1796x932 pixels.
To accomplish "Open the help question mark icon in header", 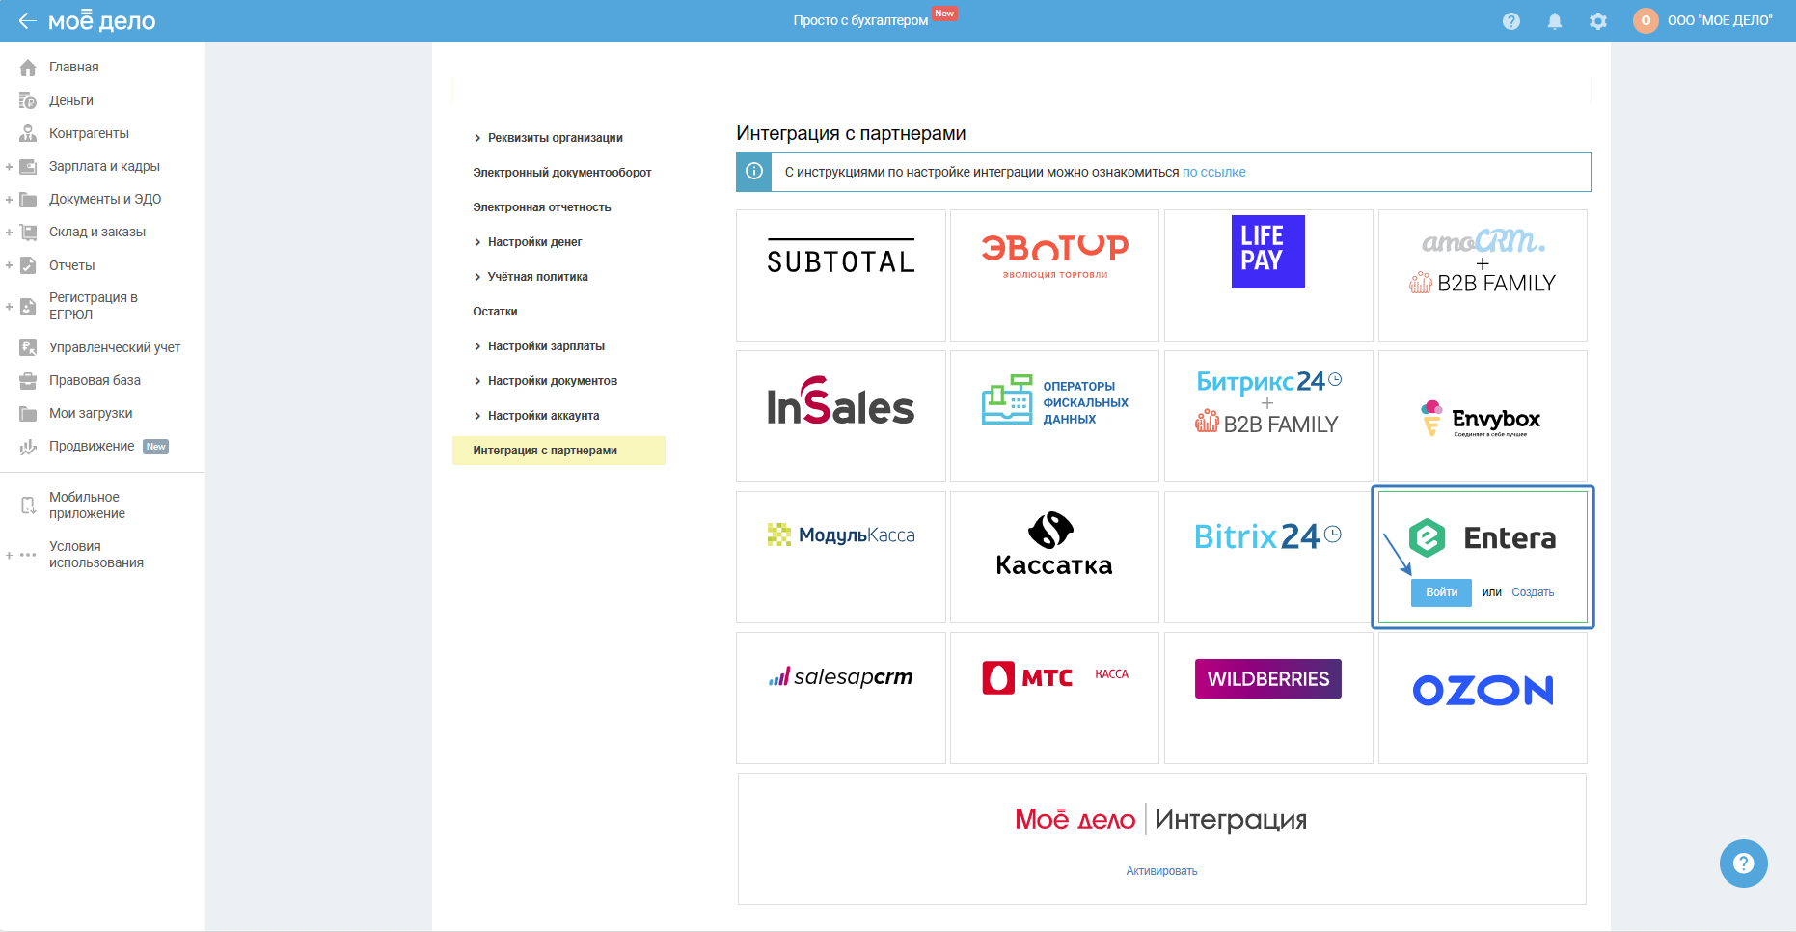I will click(x=1511, y=21).
